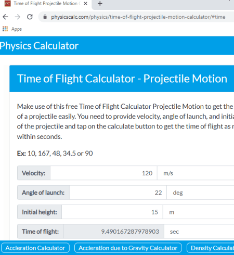View site info via the padlock icon
Image resolution: width=234 pixels, height=255 pixels.
tap(45, 17)
